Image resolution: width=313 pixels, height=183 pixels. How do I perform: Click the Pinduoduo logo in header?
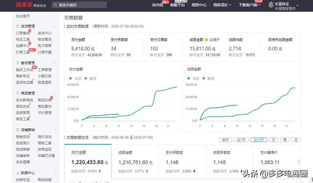tap(24, 4)
